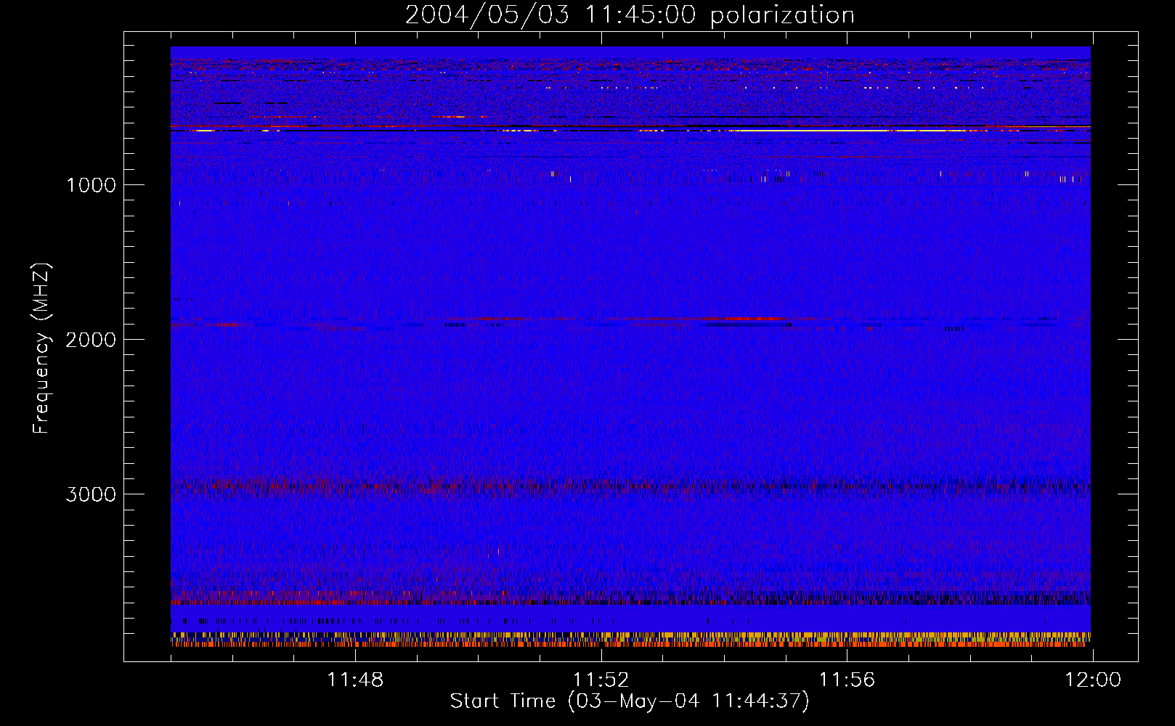Select the 'Frequency (MHZ)' axis label
1175x726 pixels.
[x=41, y=348]
